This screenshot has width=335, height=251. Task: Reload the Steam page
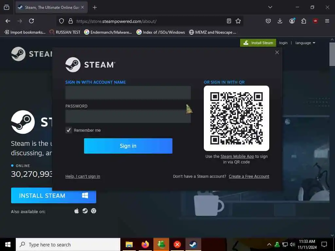31,21
